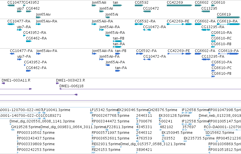
Task: Click the CG43952-RA transcript label
Action: (35, 32)
